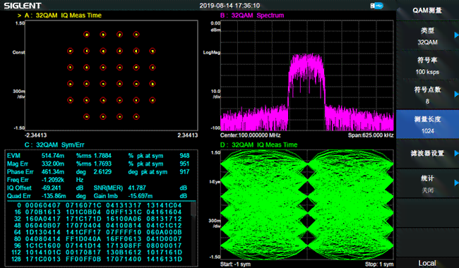
Task: Select the 测量长度 1024 softkey
Action: click(x=427, y=125)
